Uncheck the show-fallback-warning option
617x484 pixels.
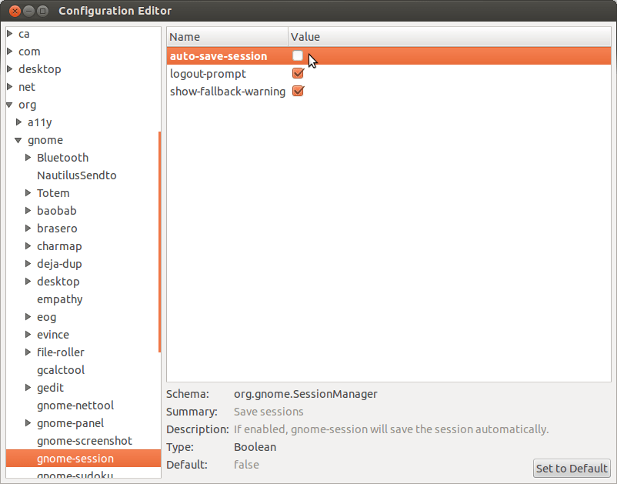[x=298, y=91]
